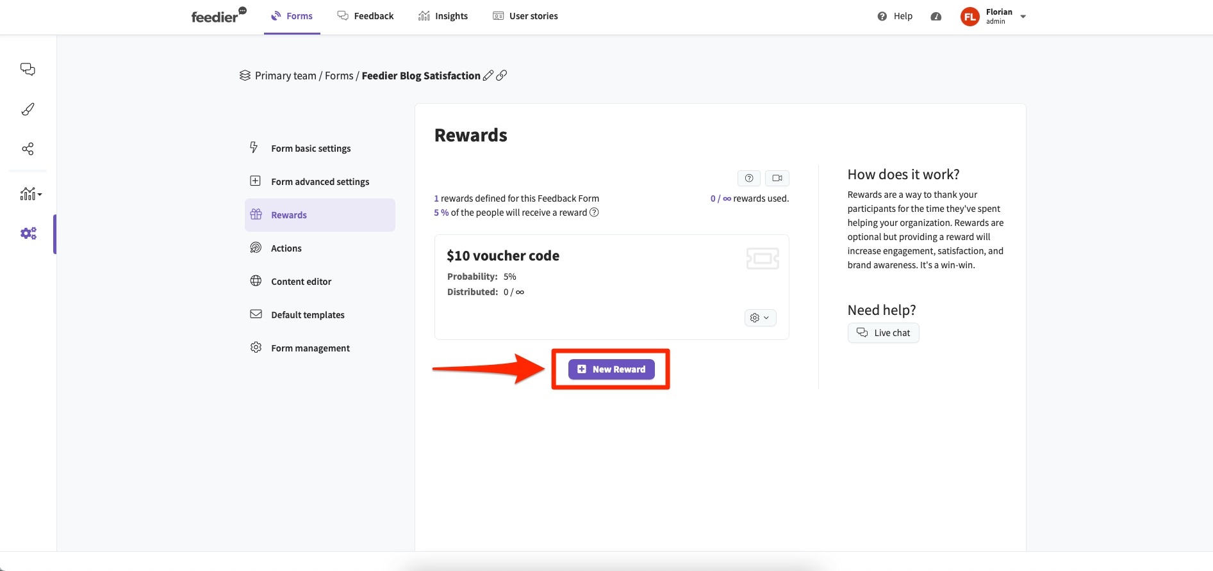
Task: Open the Help link
Action: [x=895, y=16]
